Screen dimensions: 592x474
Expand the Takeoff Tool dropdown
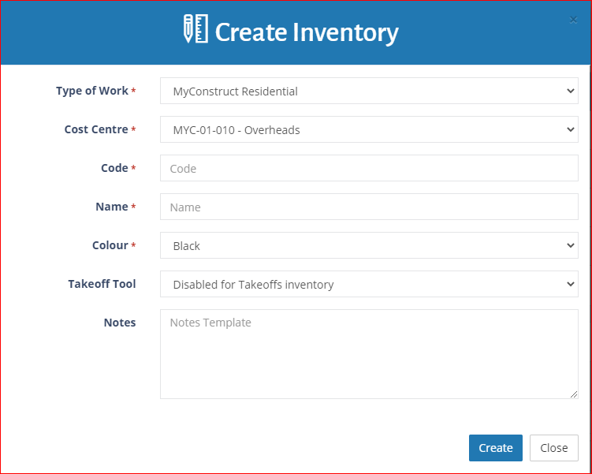[369, 284]
